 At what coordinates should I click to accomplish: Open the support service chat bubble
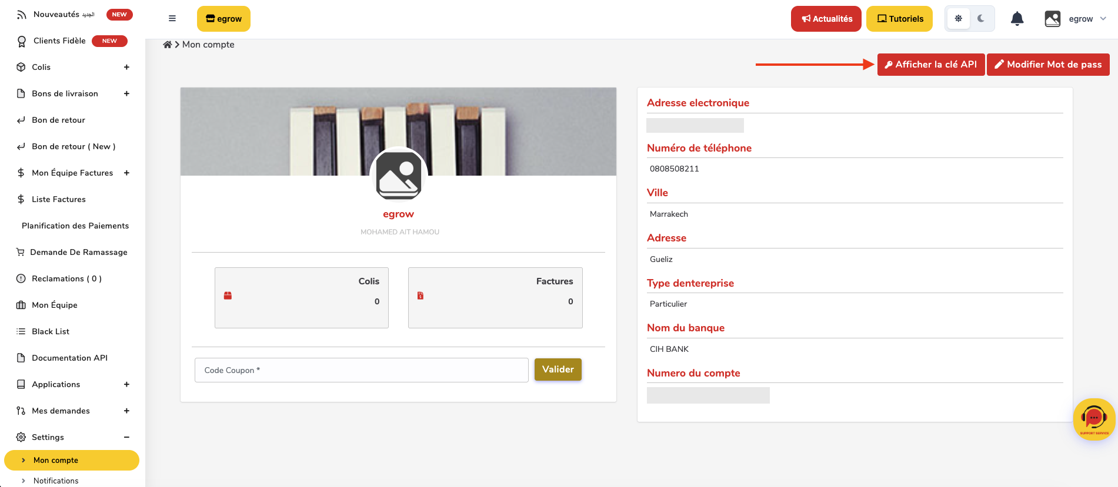[x=1094, y=419]
